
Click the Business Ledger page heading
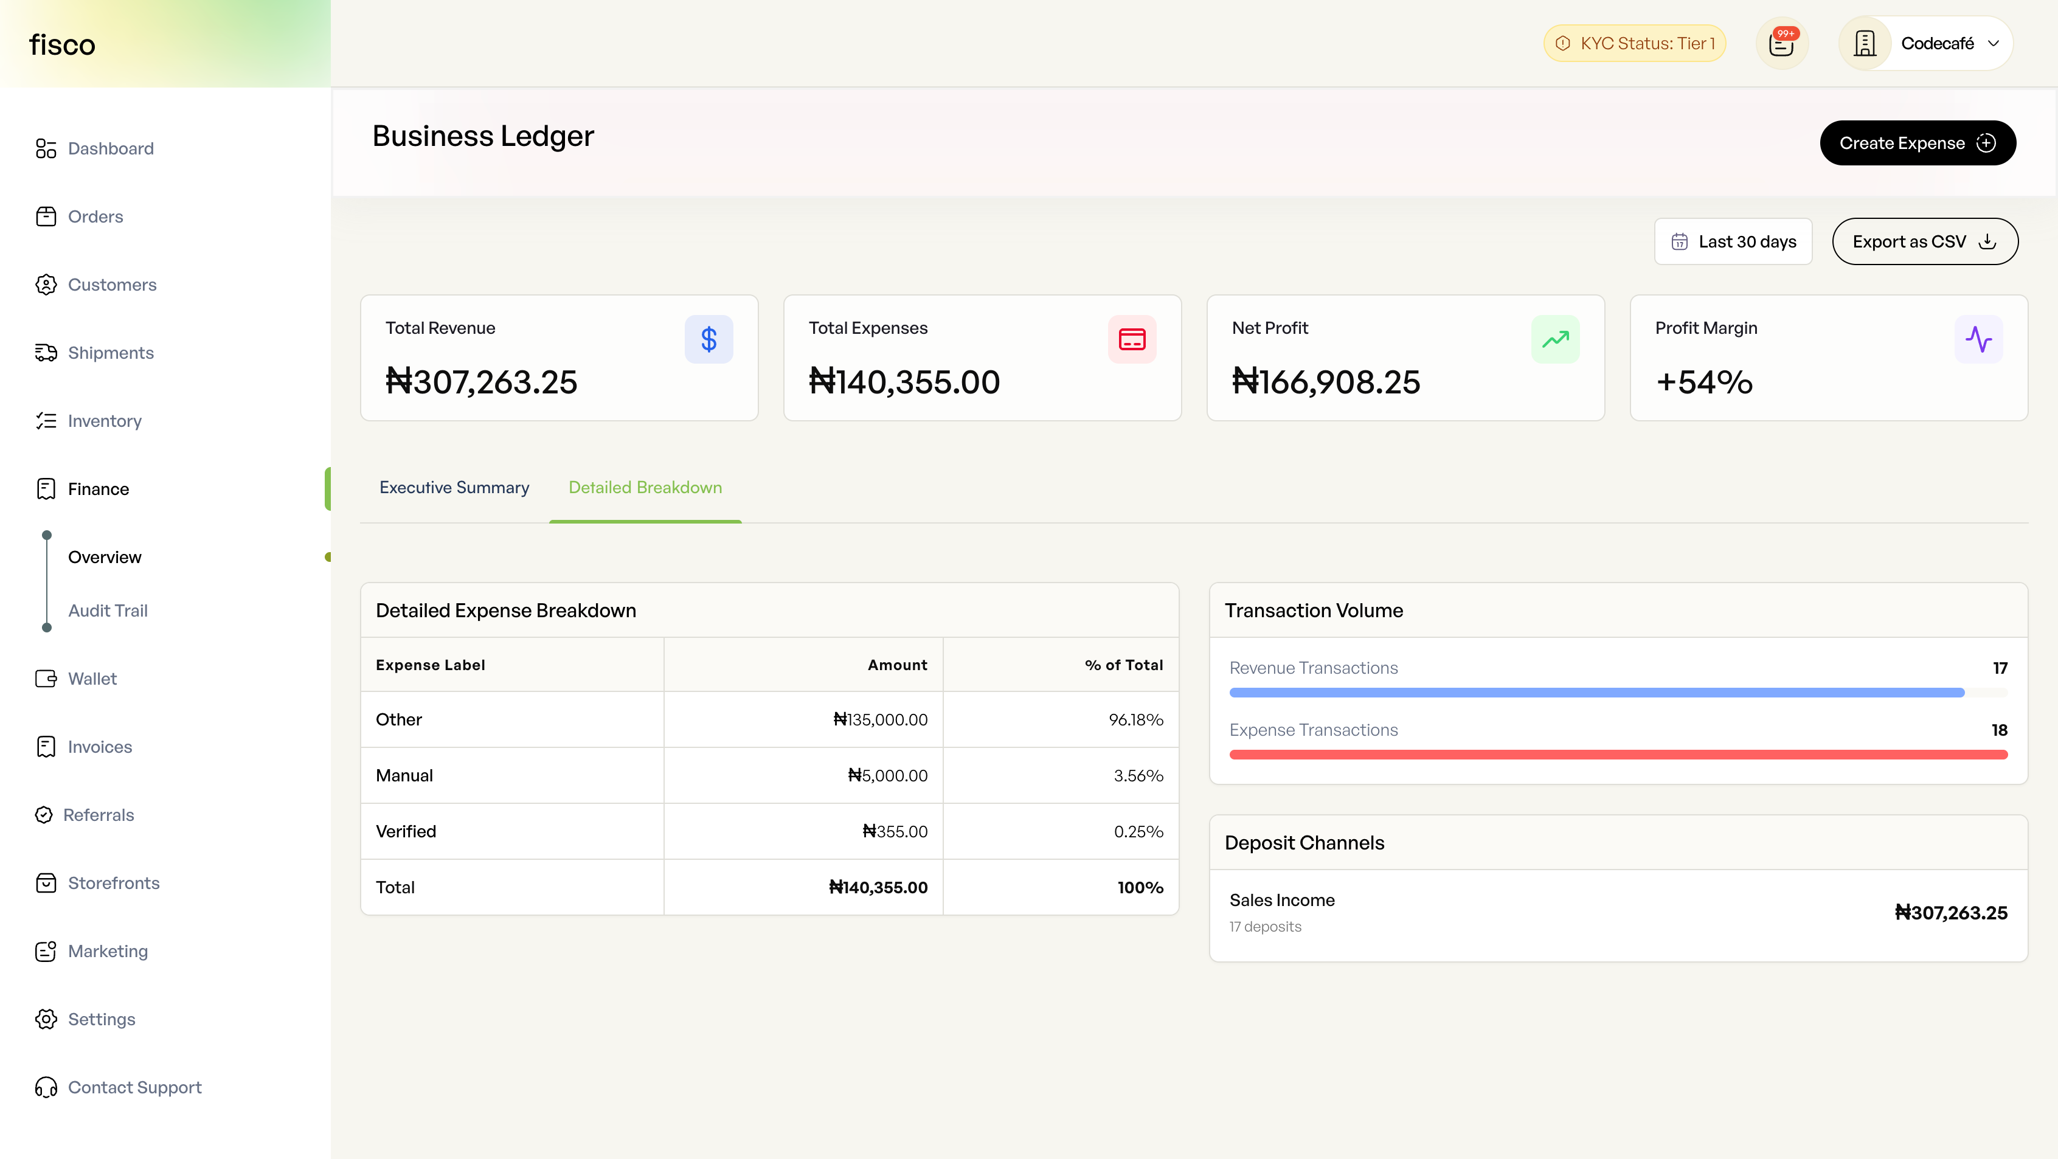[483, 136]
